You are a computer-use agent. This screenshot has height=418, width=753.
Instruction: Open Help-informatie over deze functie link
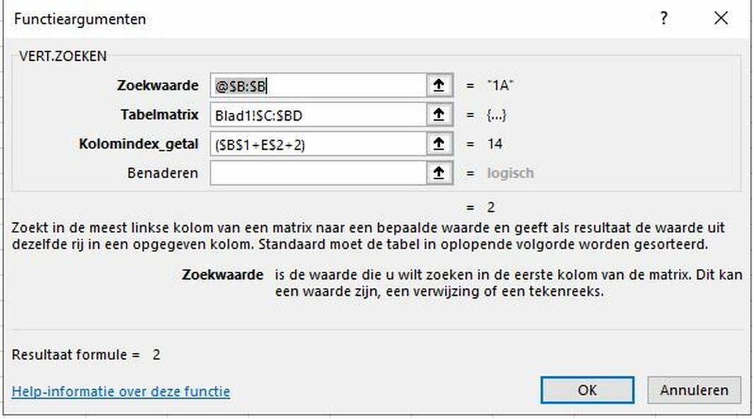121,391
